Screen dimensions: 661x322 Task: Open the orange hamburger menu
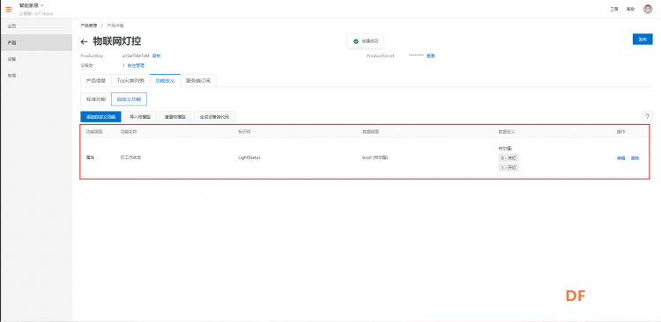point(9,10)
